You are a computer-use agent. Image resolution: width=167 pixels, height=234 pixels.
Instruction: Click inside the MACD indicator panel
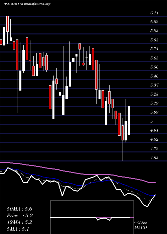(92, 217)
